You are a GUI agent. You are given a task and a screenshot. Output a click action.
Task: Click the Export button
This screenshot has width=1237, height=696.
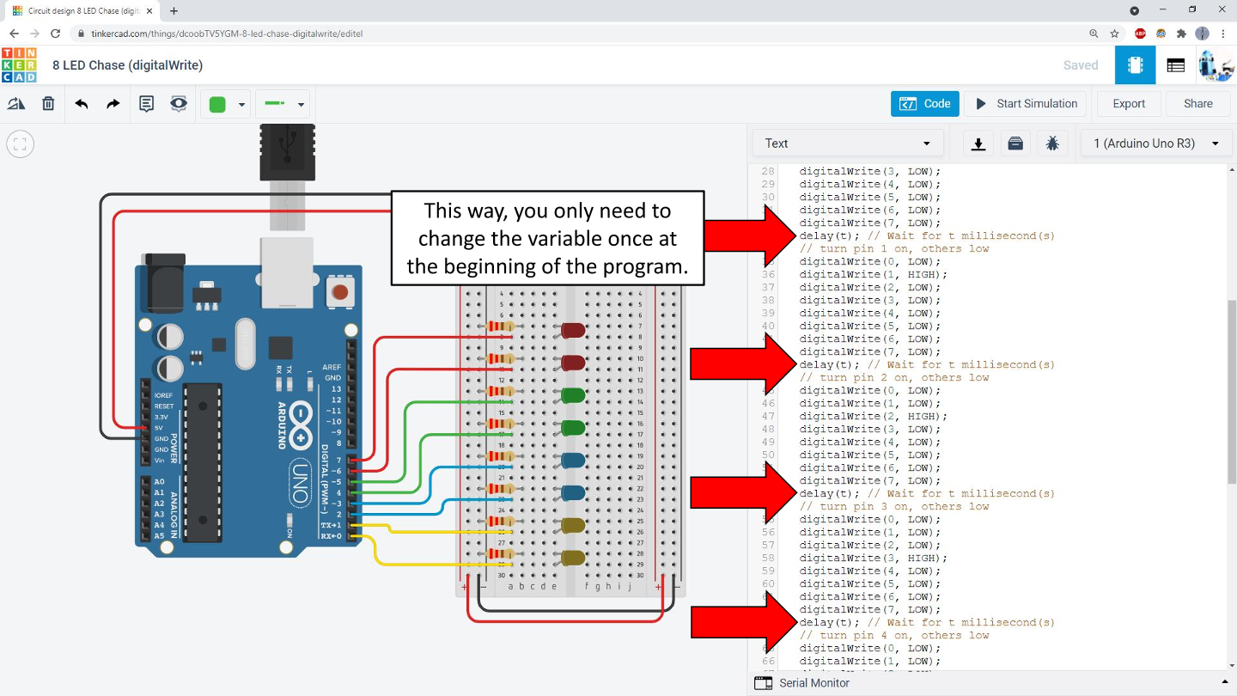1129,104
